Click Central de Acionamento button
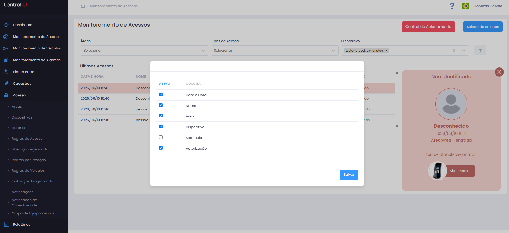The width and height of the screenshot is (509, 233). click(428, 27)
